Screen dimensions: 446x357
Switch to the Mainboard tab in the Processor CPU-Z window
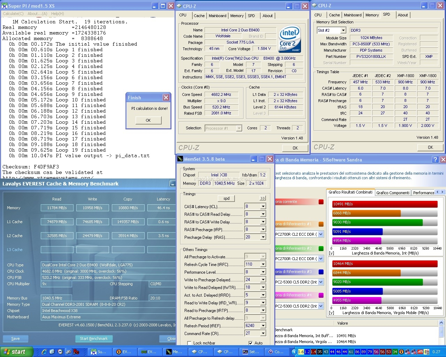coord(217,16)
